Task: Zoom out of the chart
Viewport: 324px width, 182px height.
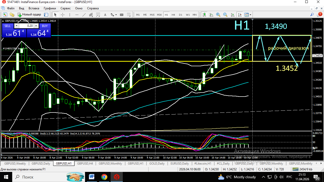Action: point(225,15)
